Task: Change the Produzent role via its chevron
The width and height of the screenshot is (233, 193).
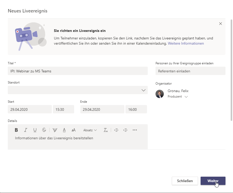Action: pos(186,97)
